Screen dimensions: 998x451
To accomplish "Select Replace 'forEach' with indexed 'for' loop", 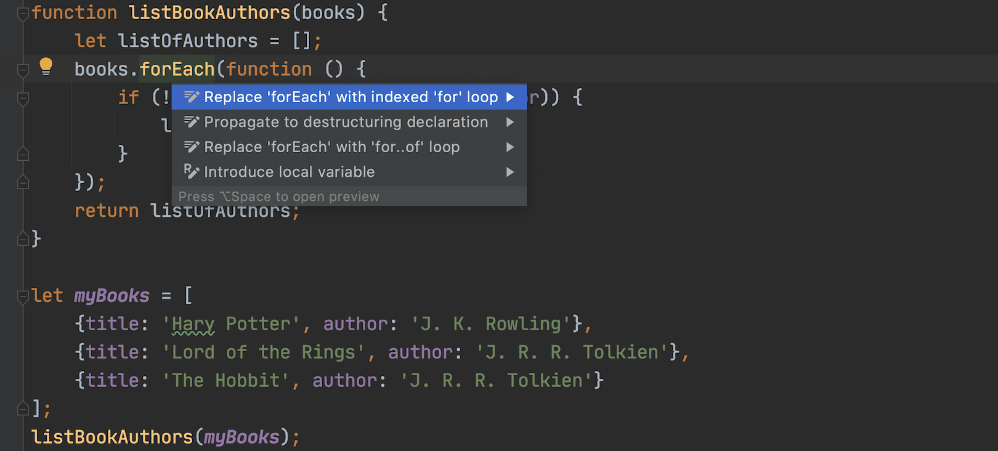I will pyautogui.click(x=351, y=97).
